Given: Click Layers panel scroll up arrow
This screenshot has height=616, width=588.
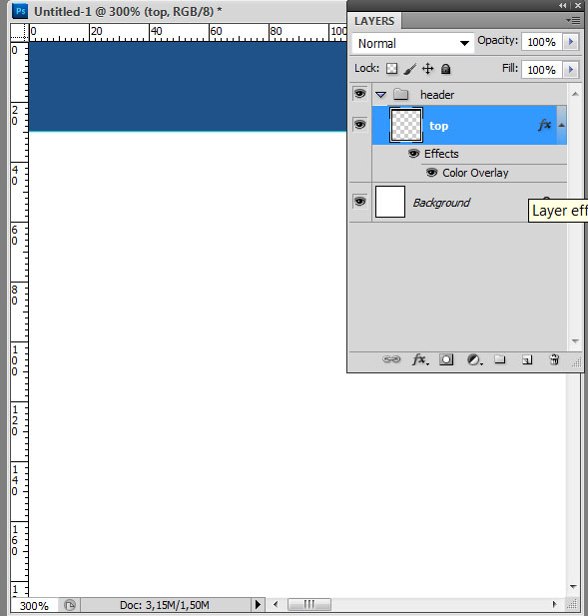Looking at the screenshot, I should [x=575, y=94].
